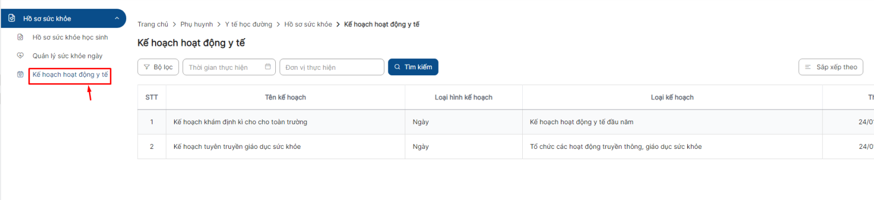The width and height of the screenshot is (874, 200).
Task: Open Y tế học đường breadcrumb link
Action: 249,24
